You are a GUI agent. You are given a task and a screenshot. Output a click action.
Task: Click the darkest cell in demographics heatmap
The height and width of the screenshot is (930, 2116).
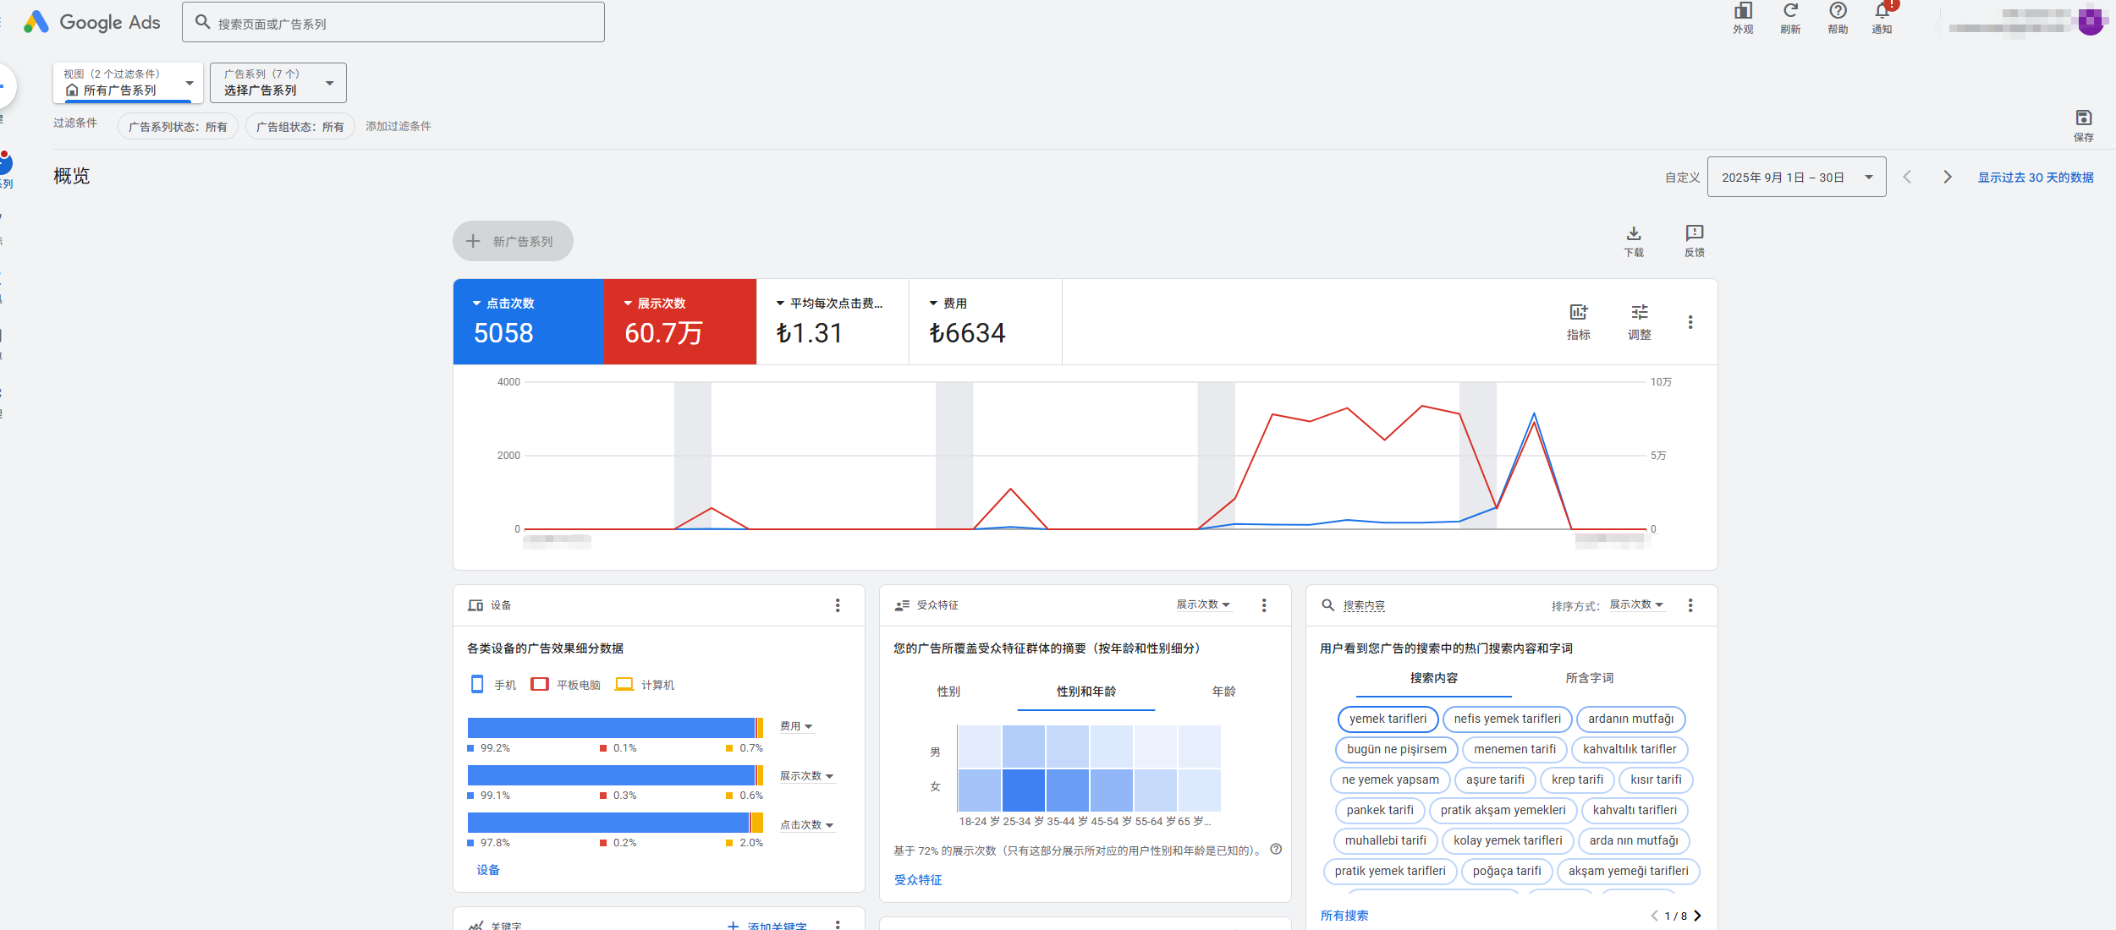click(1023, 790)
